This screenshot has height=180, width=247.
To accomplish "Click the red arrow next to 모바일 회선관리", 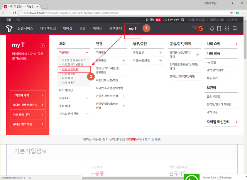I will pyautogui.click(x=237, y=122).
